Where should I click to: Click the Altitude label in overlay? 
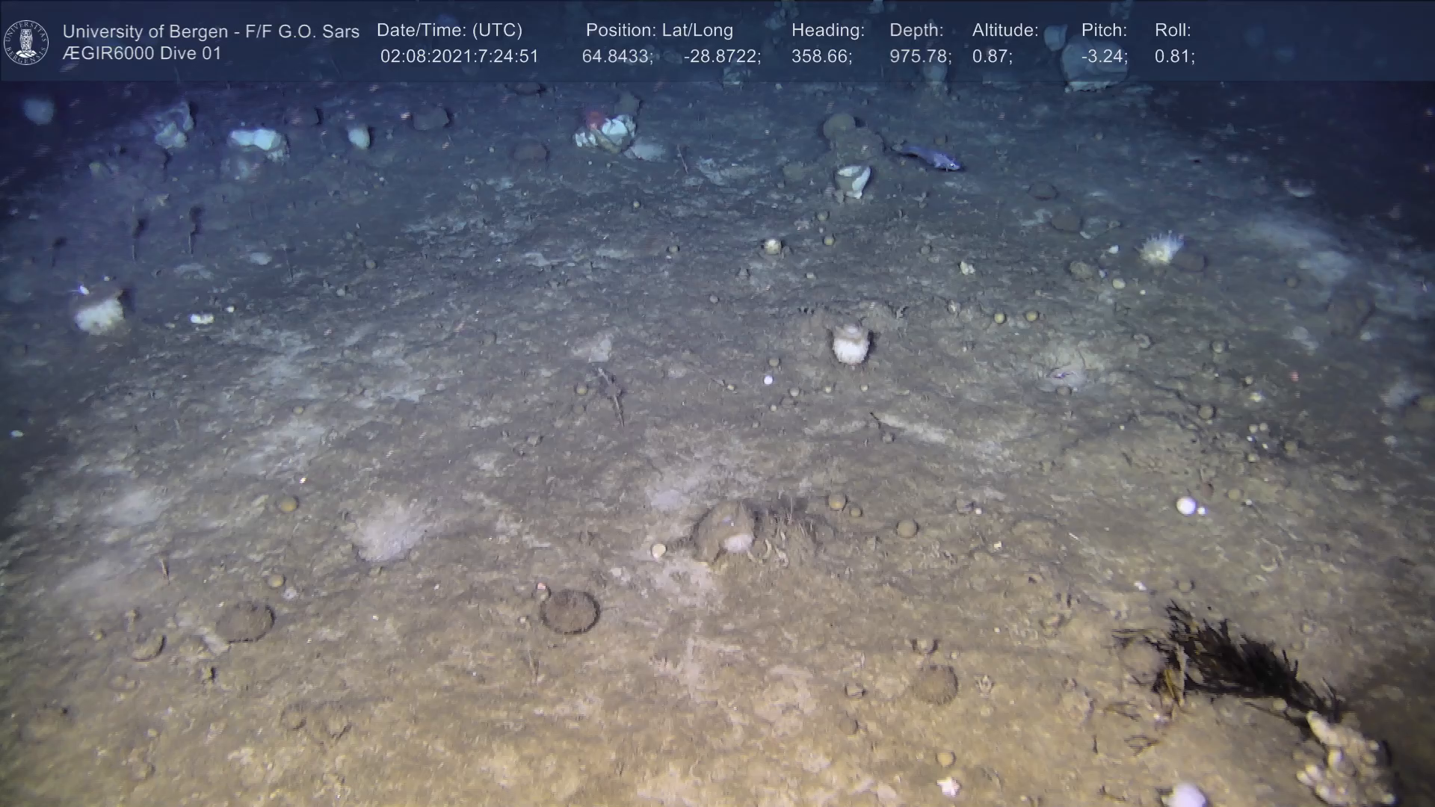(x=1005, y=30)
